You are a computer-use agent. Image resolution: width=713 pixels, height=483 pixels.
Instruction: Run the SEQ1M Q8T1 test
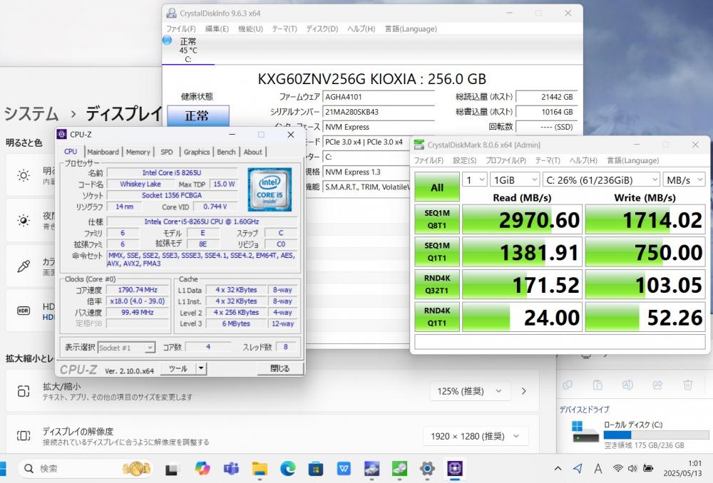pyautogui.click(x=437, y=219)
